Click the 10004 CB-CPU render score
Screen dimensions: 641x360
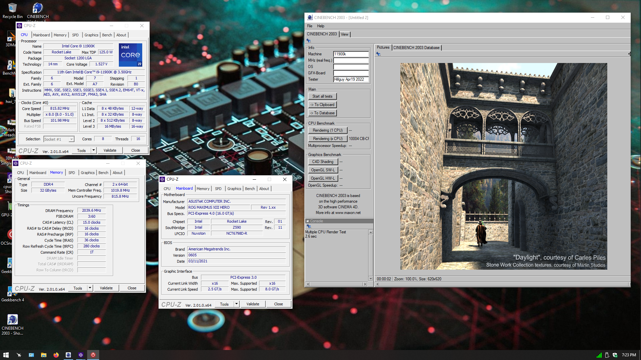click(359, 139)
